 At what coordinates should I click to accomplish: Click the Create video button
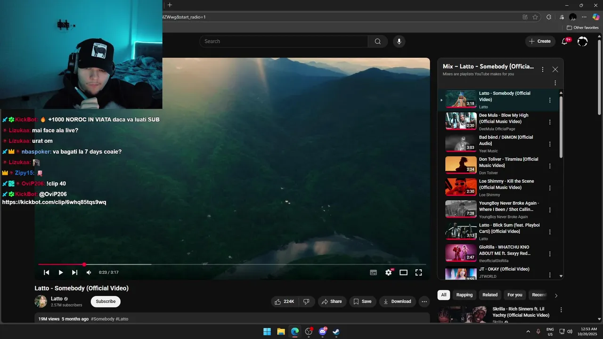point(540,41)
